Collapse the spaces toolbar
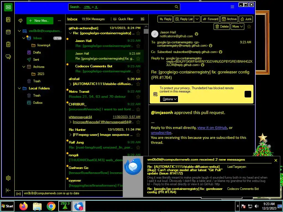This screenshot has height=212, width=283. click(x=8, y=190)
